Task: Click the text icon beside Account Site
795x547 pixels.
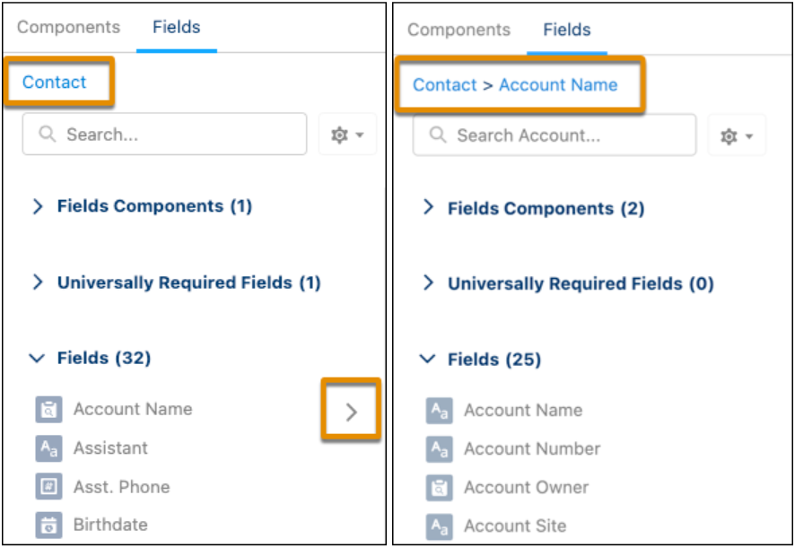Action: (x=439, y=526)
